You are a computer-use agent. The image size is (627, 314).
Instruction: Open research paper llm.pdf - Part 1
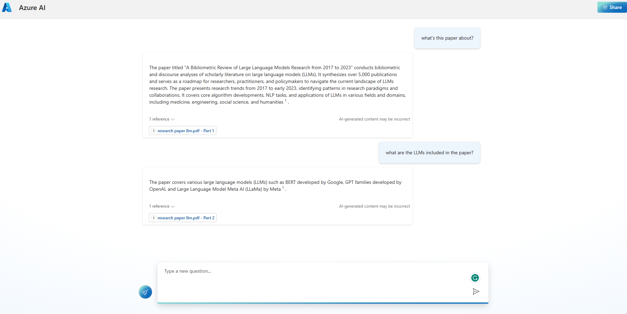pos(186,131)
